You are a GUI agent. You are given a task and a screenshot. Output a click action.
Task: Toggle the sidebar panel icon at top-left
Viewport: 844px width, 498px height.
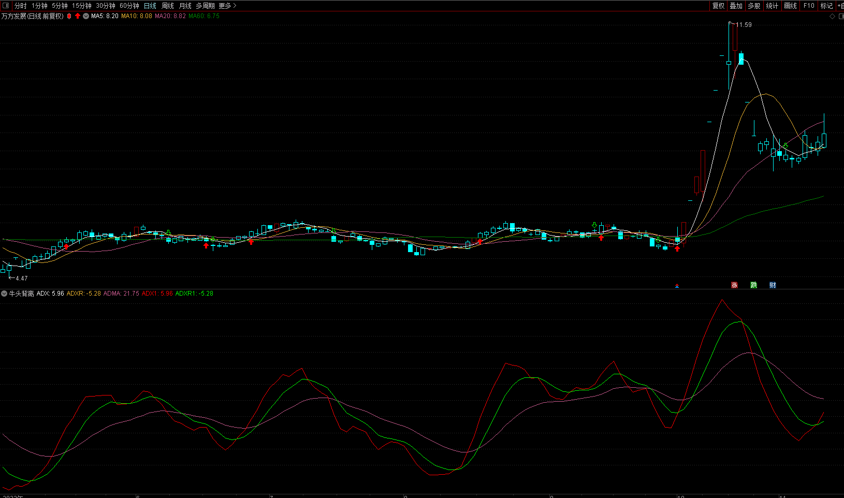pos(5,6)
